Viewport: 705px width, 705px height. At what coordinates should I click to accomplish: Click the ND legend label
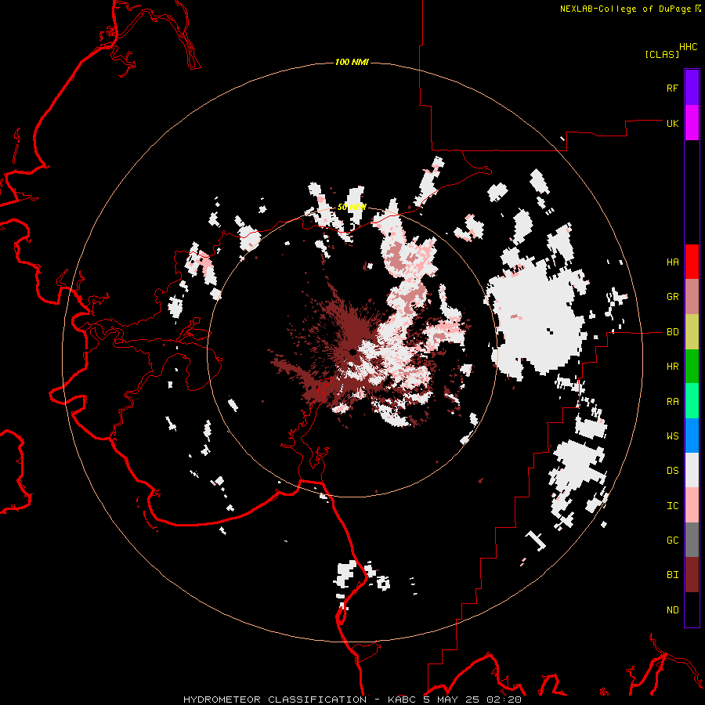[x=672, y=610]
